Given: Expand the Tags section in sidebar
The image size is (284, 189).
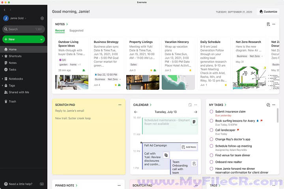Looking at the screenshot, I should click(x=2, y=85).
